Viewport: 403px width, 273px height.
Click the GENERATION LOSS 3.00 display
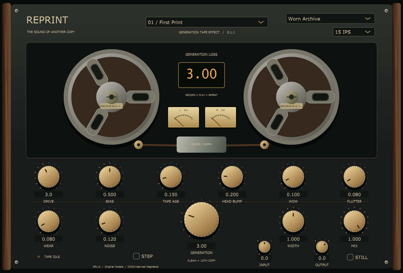click(201, 75)
